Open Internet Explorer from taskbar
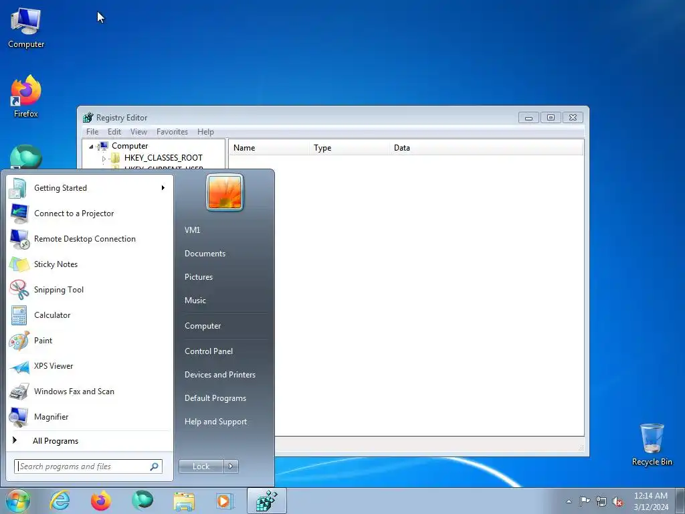The width and height of the screenshot is (685, 514). [x=60, y=501]
